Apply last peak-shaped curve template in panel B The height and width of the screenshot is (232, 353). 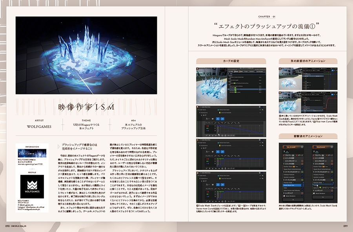[x=238, y=123]
